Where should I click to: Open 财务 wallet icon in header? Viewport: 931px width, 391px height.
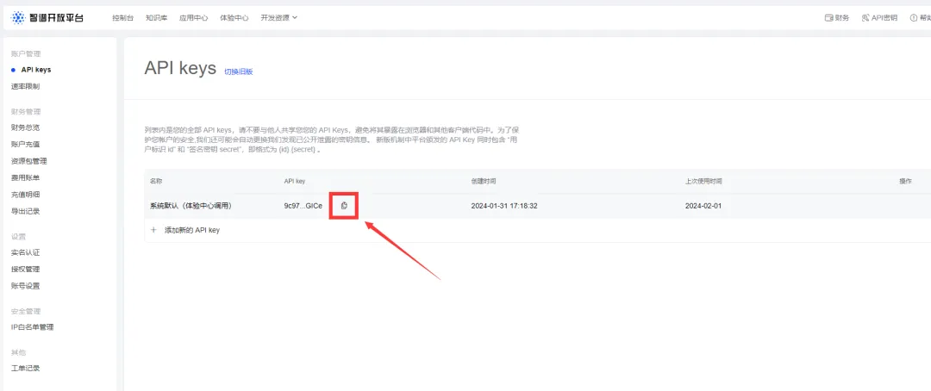click(x=829, y=18)
